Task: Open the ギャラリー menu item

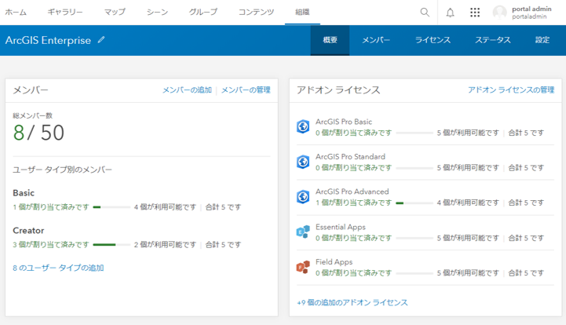Action: click(65, 12)
